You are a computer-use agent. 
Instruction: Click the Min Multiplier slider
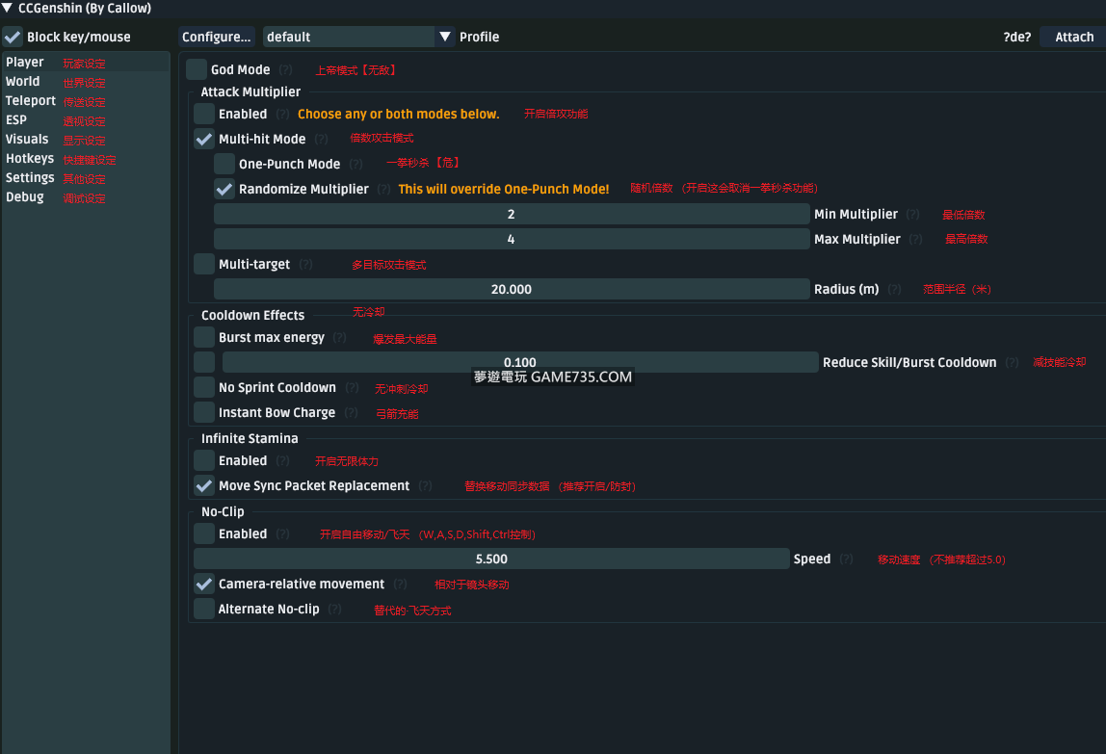[x=511, y=214]
